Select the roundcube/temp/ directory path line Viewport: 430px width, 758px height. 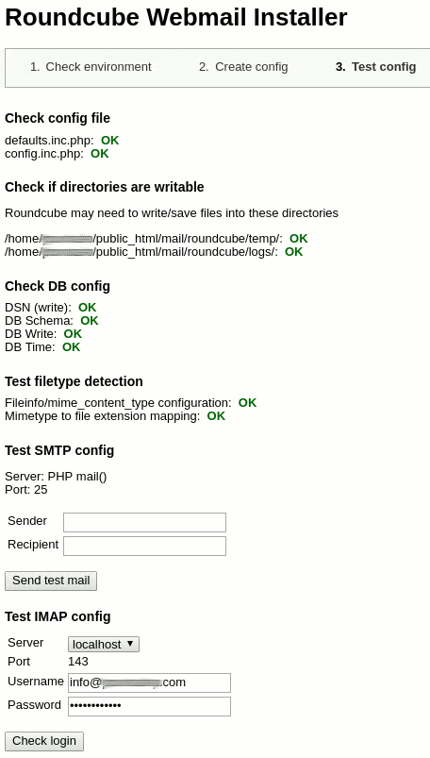pos(156,238)
